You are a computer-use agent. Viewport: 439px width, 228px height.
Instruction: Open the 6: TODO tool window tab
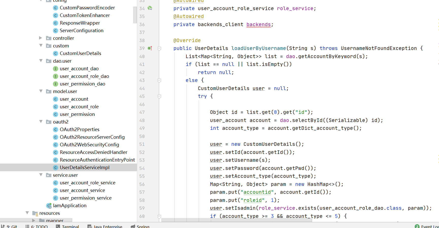point(37,226)
